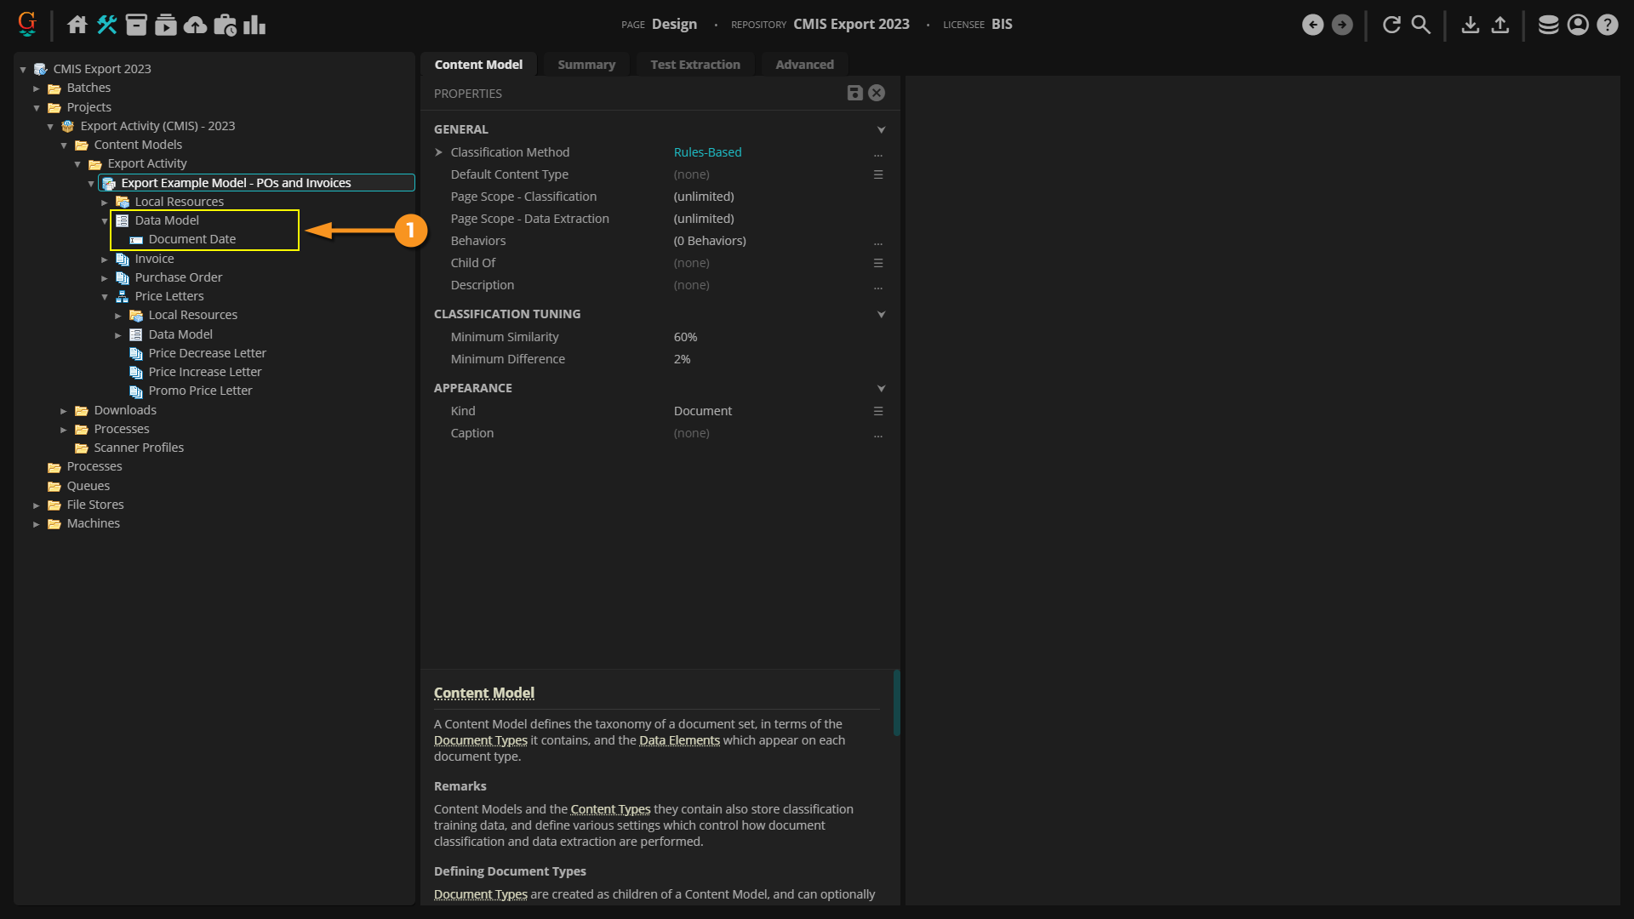Click the Design tools wrench icon

click(x=106, y=25)
